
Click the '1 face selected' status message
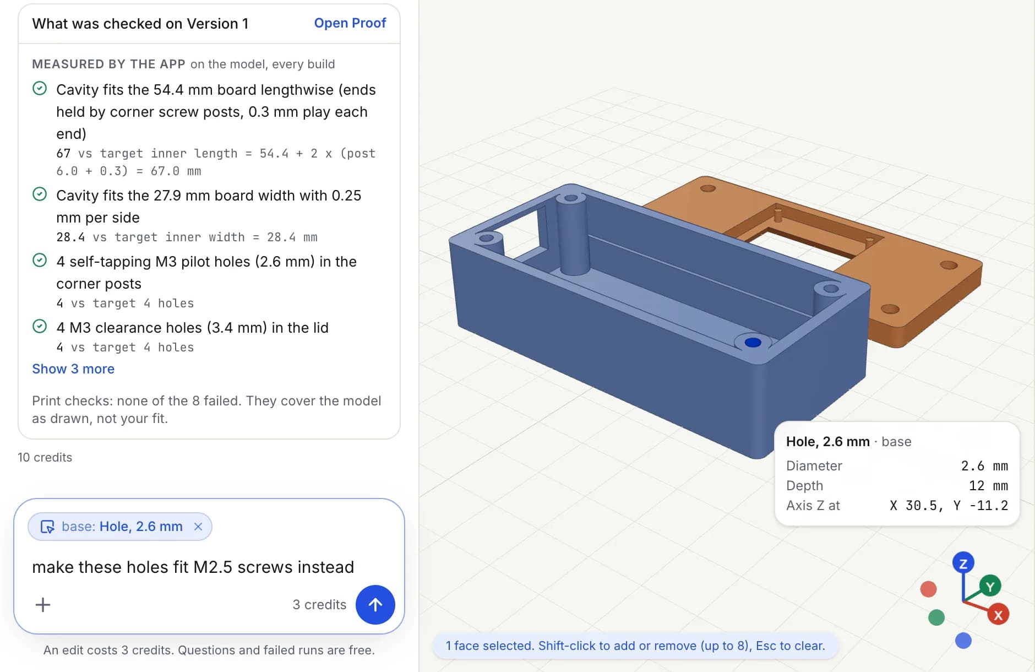pos(635,646)
